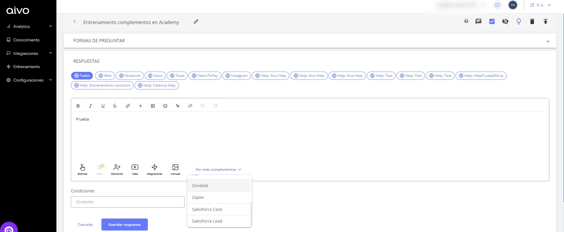Click the trash icon to delete intent
Screen dimensions: 564x232
click(x=532, y=21)
